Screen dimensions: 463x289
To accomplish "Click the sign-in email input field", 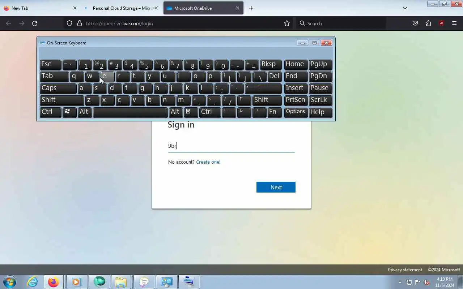I will point(231,146).
